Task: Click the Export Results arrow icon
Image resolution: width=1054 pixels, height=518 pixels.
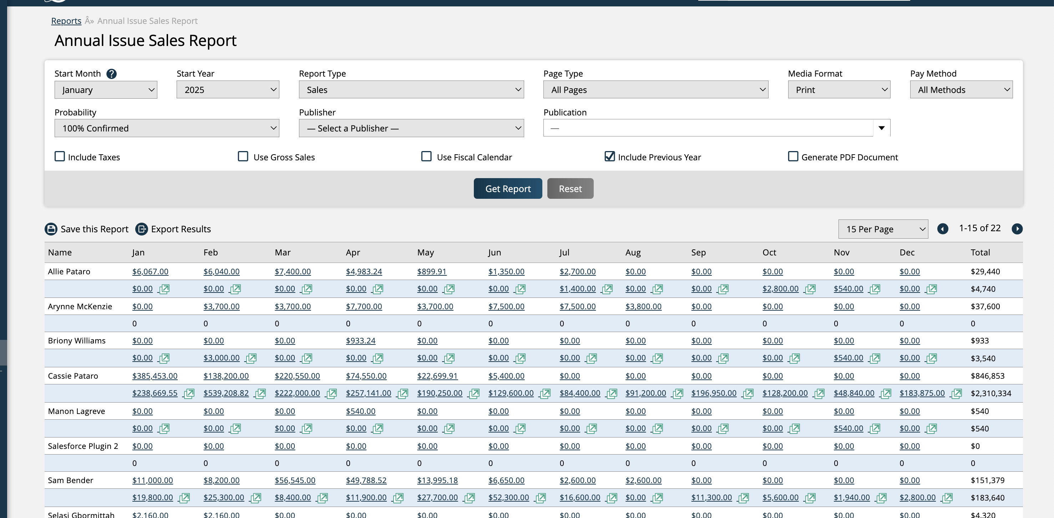Action: click(142, 229)
